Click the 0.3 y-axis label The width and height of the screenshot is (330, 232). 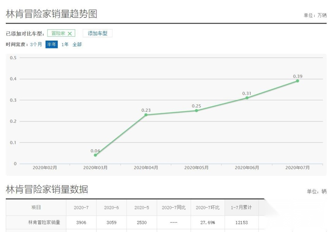(13, 100)
